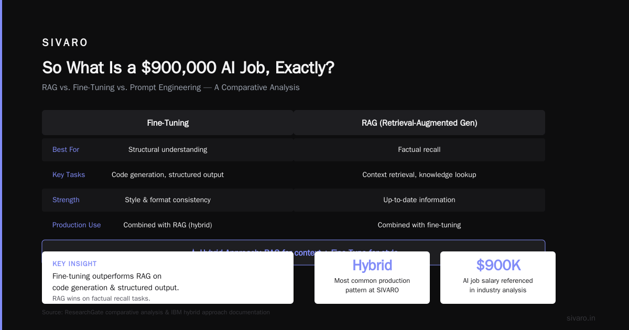Click the 'Production Use' row label
This screenshot has width=629, height=330.
click(77, 225)
